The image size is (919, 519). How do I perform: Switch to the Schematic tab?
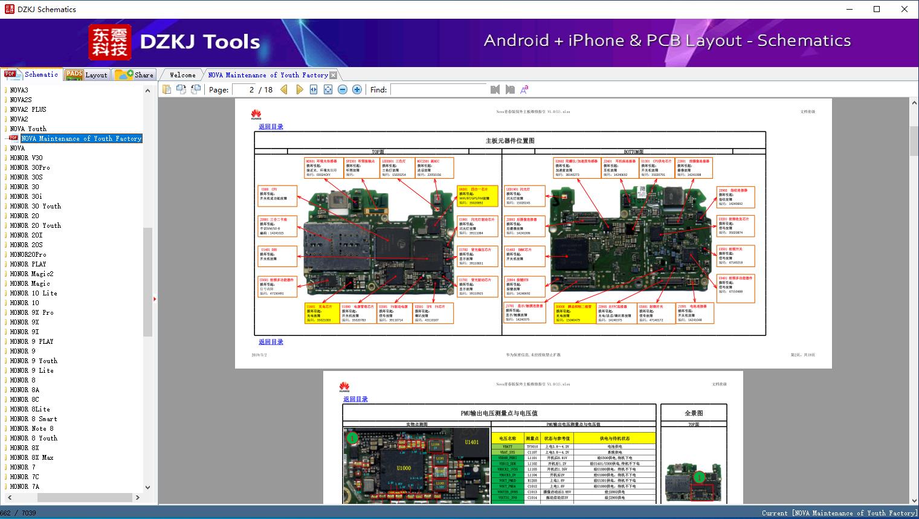click(31, 74)
